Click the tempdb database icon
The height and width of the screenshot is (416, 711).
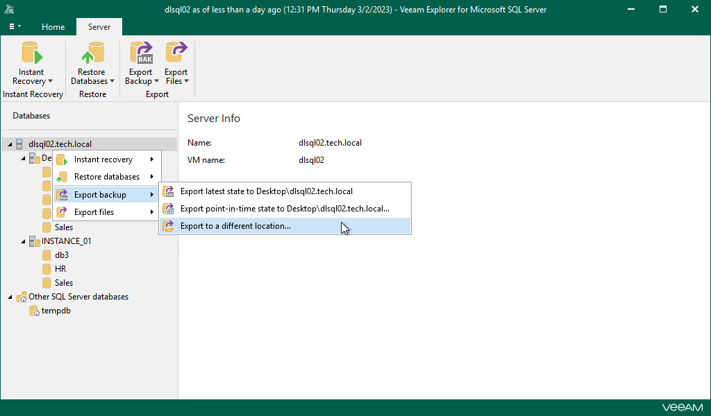click(34, 311)
